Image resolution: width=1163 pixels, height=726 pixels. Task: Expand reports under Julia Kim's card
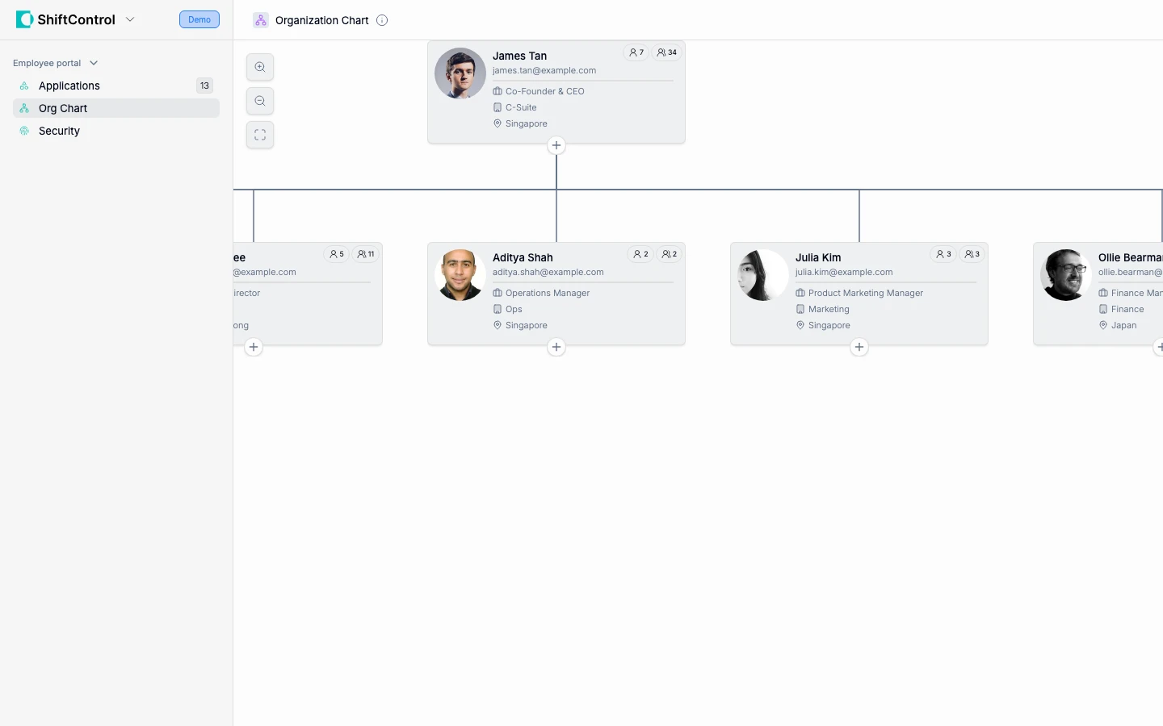tap(859, 347)
